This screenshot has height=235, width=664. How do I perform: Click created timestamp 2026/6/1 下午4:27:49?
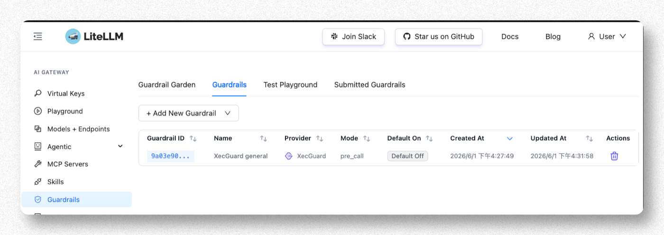pos(482,156)
